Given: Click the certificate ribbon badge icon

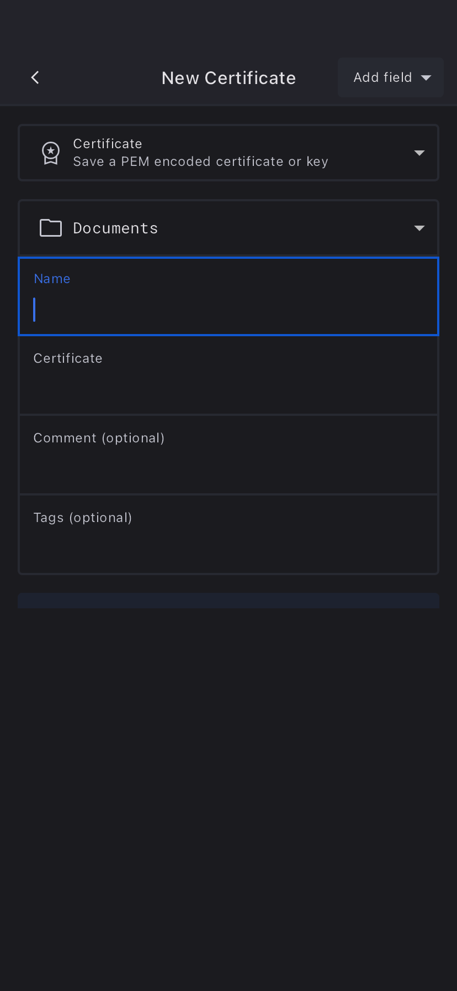Looking at the screenshot, I should (x=51, y=153).
